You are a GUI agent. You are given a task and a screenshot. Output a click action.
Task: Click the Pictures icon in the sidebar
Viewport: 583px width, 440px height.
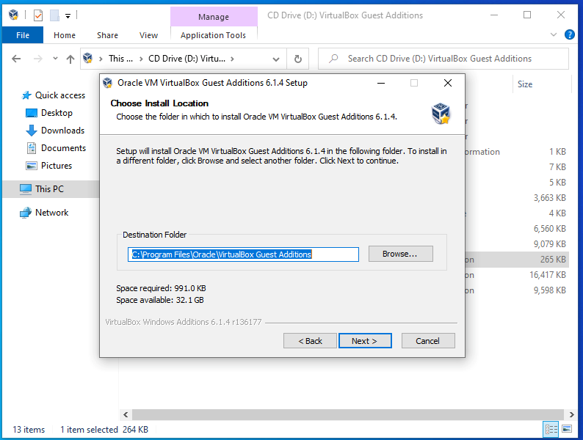32,166
